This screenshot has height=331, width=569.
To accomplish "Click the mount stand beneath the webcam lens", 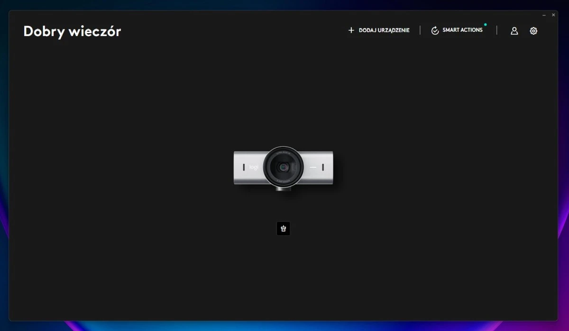I will tap(283, 188).
